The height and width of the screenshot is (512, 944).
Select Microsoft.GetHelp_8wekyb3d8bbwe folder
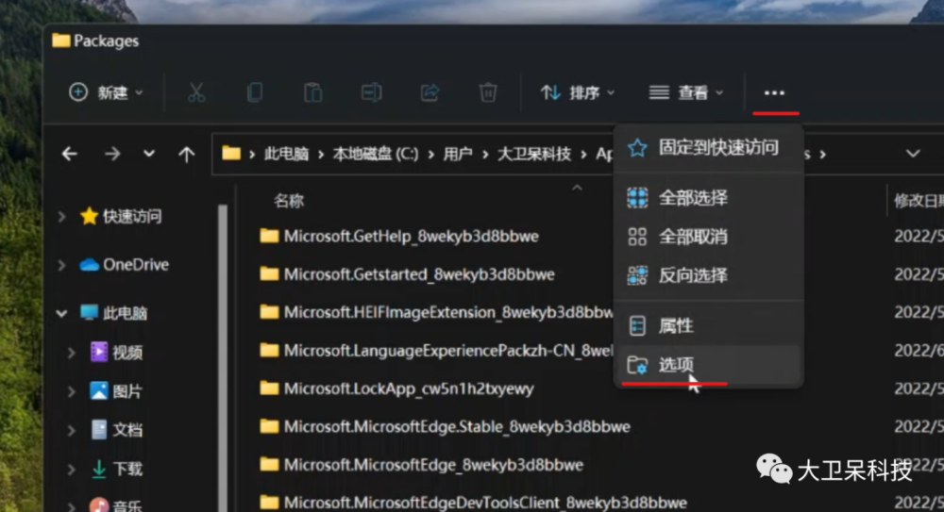coord(412,237)
